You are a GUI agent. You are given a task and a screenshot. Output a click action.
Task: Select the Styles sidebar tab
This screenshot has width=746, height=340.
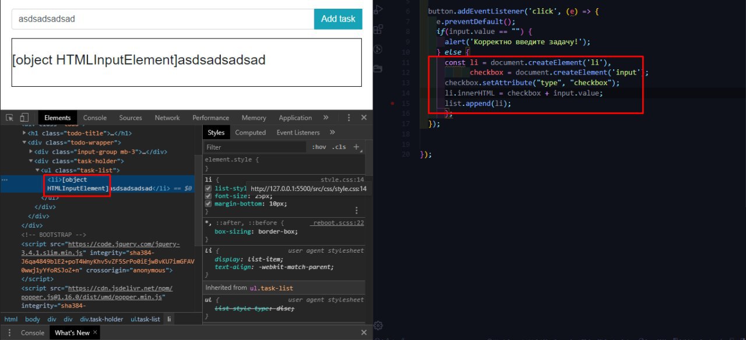click(x=216, y=133)
